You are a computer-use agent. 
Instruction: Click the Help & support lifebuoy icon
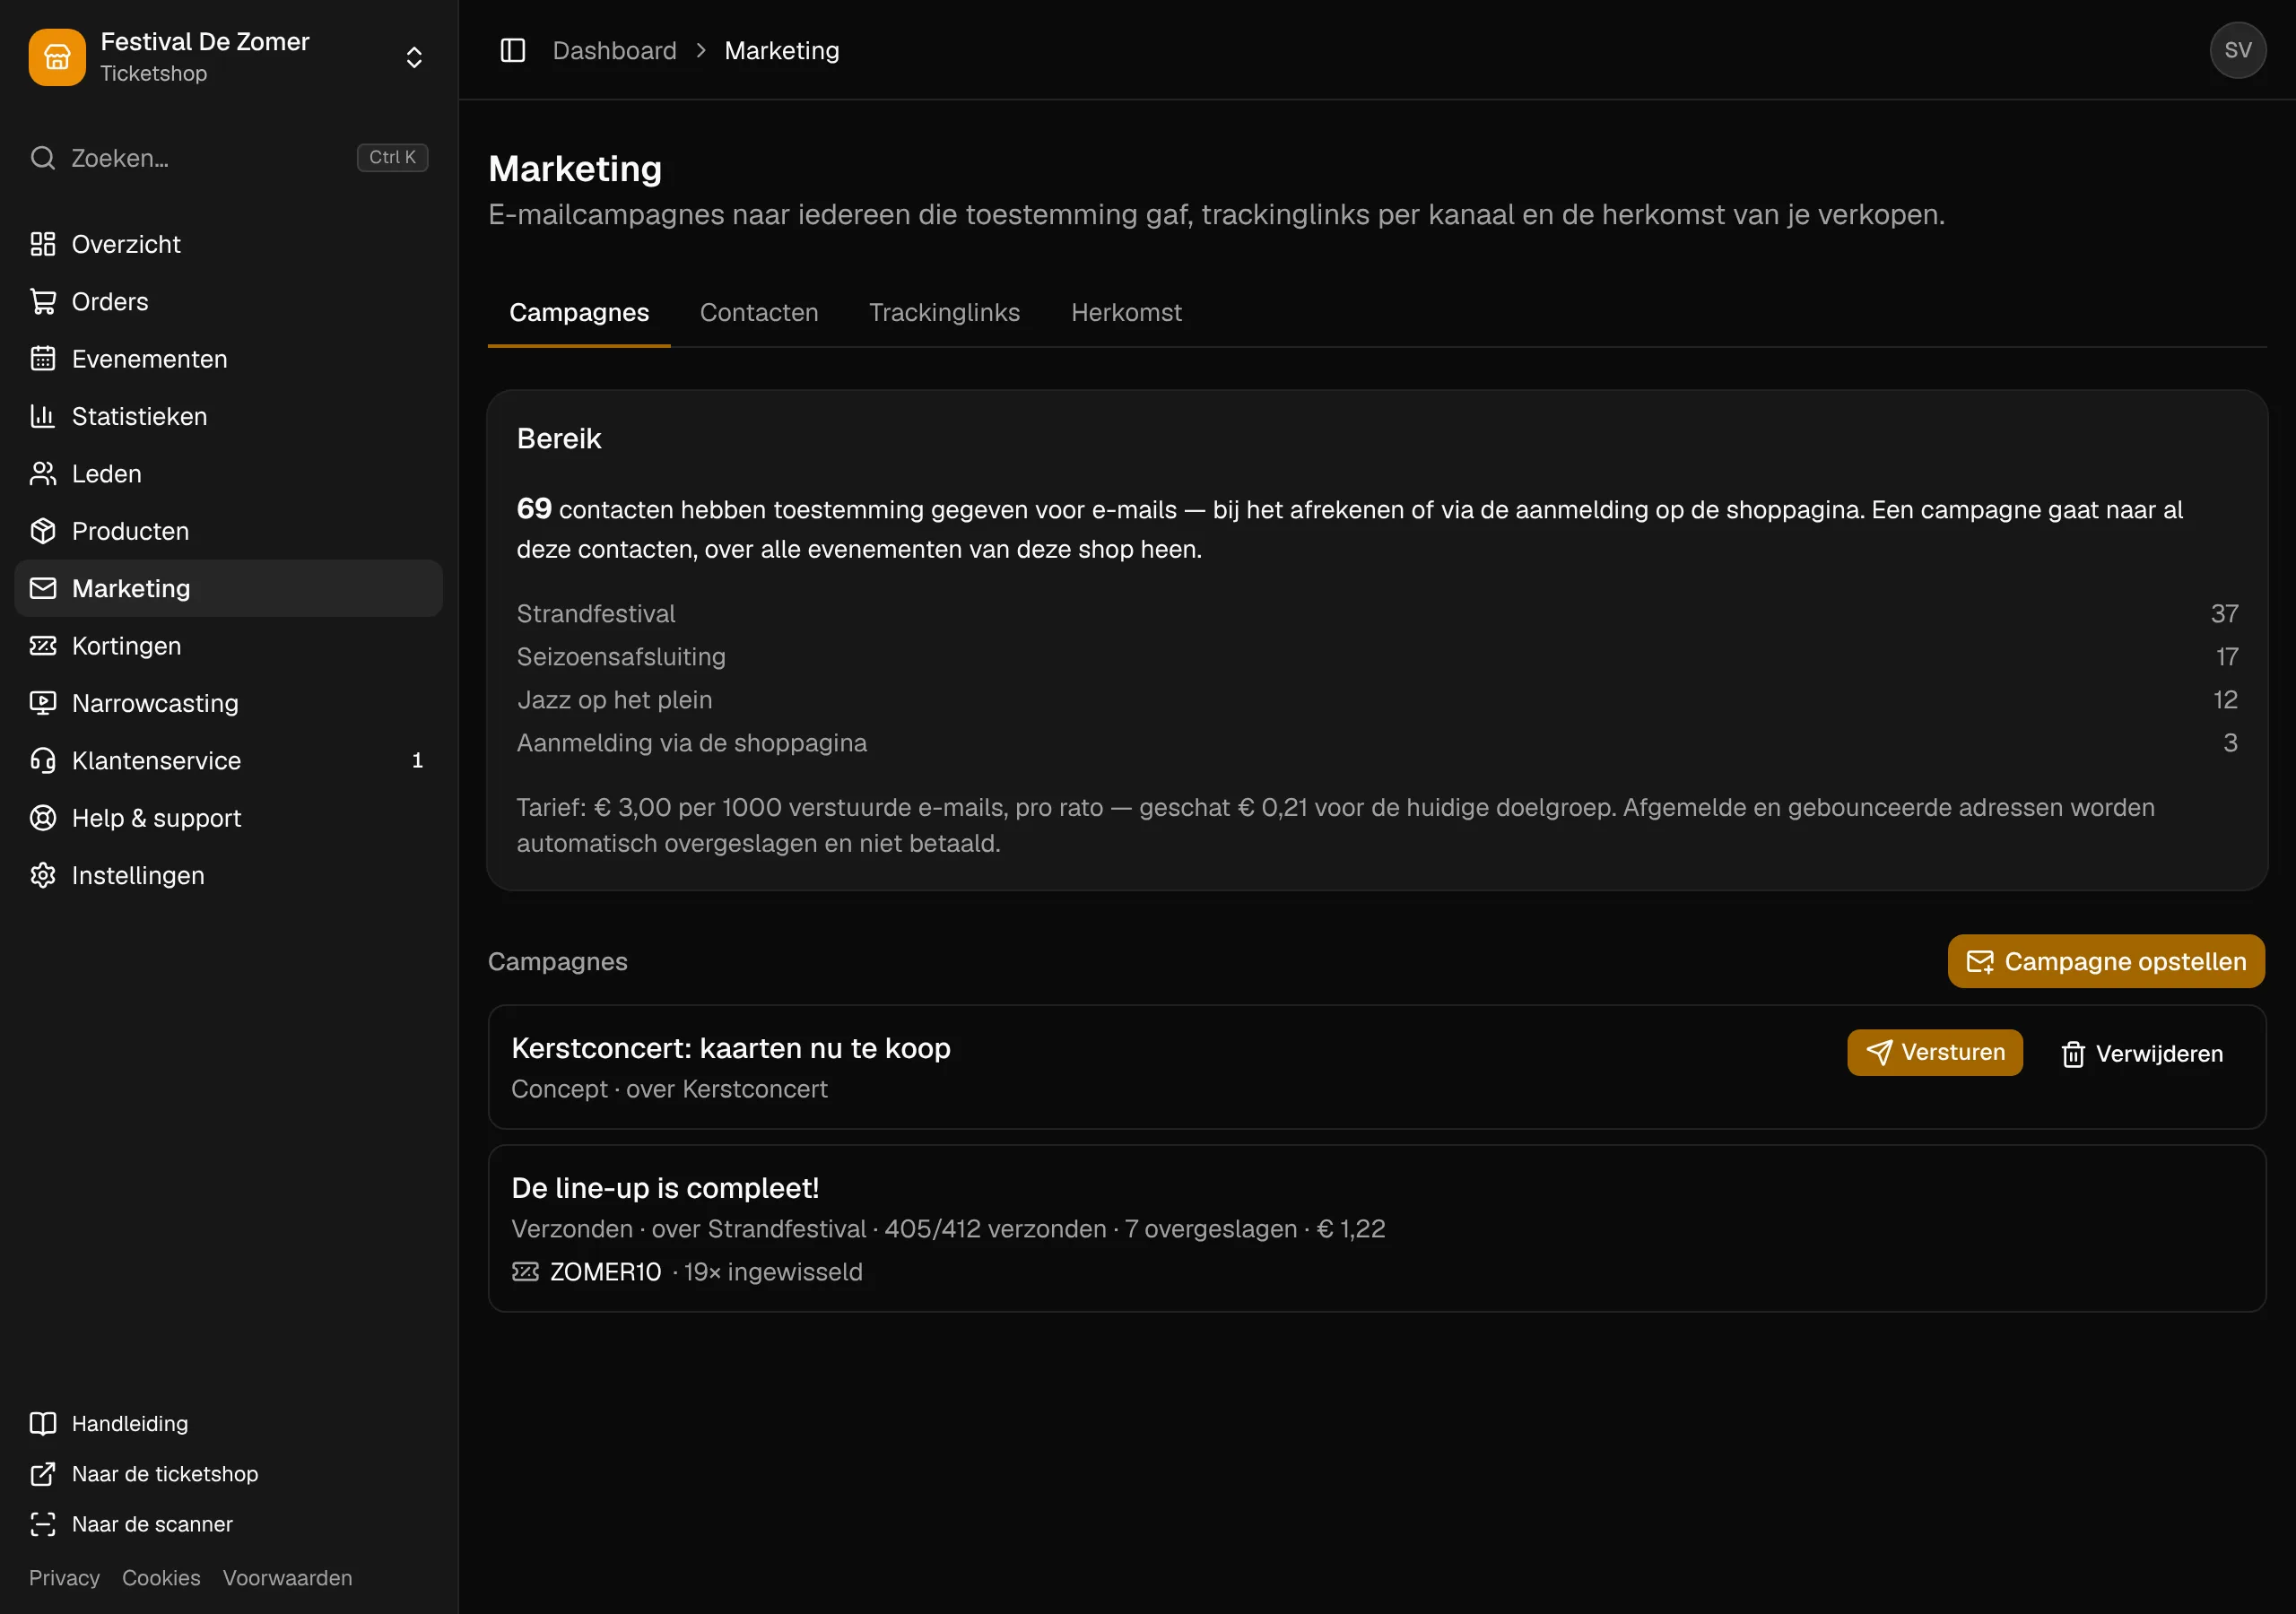tap(43, 818)
